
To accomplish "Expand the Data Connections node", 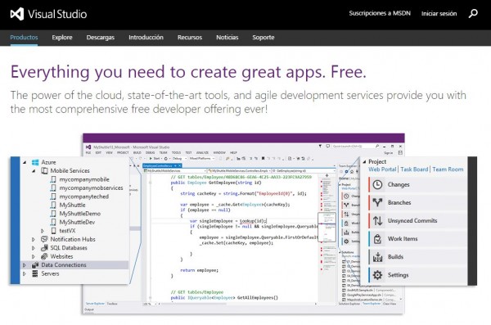I will tap(25, 265).
